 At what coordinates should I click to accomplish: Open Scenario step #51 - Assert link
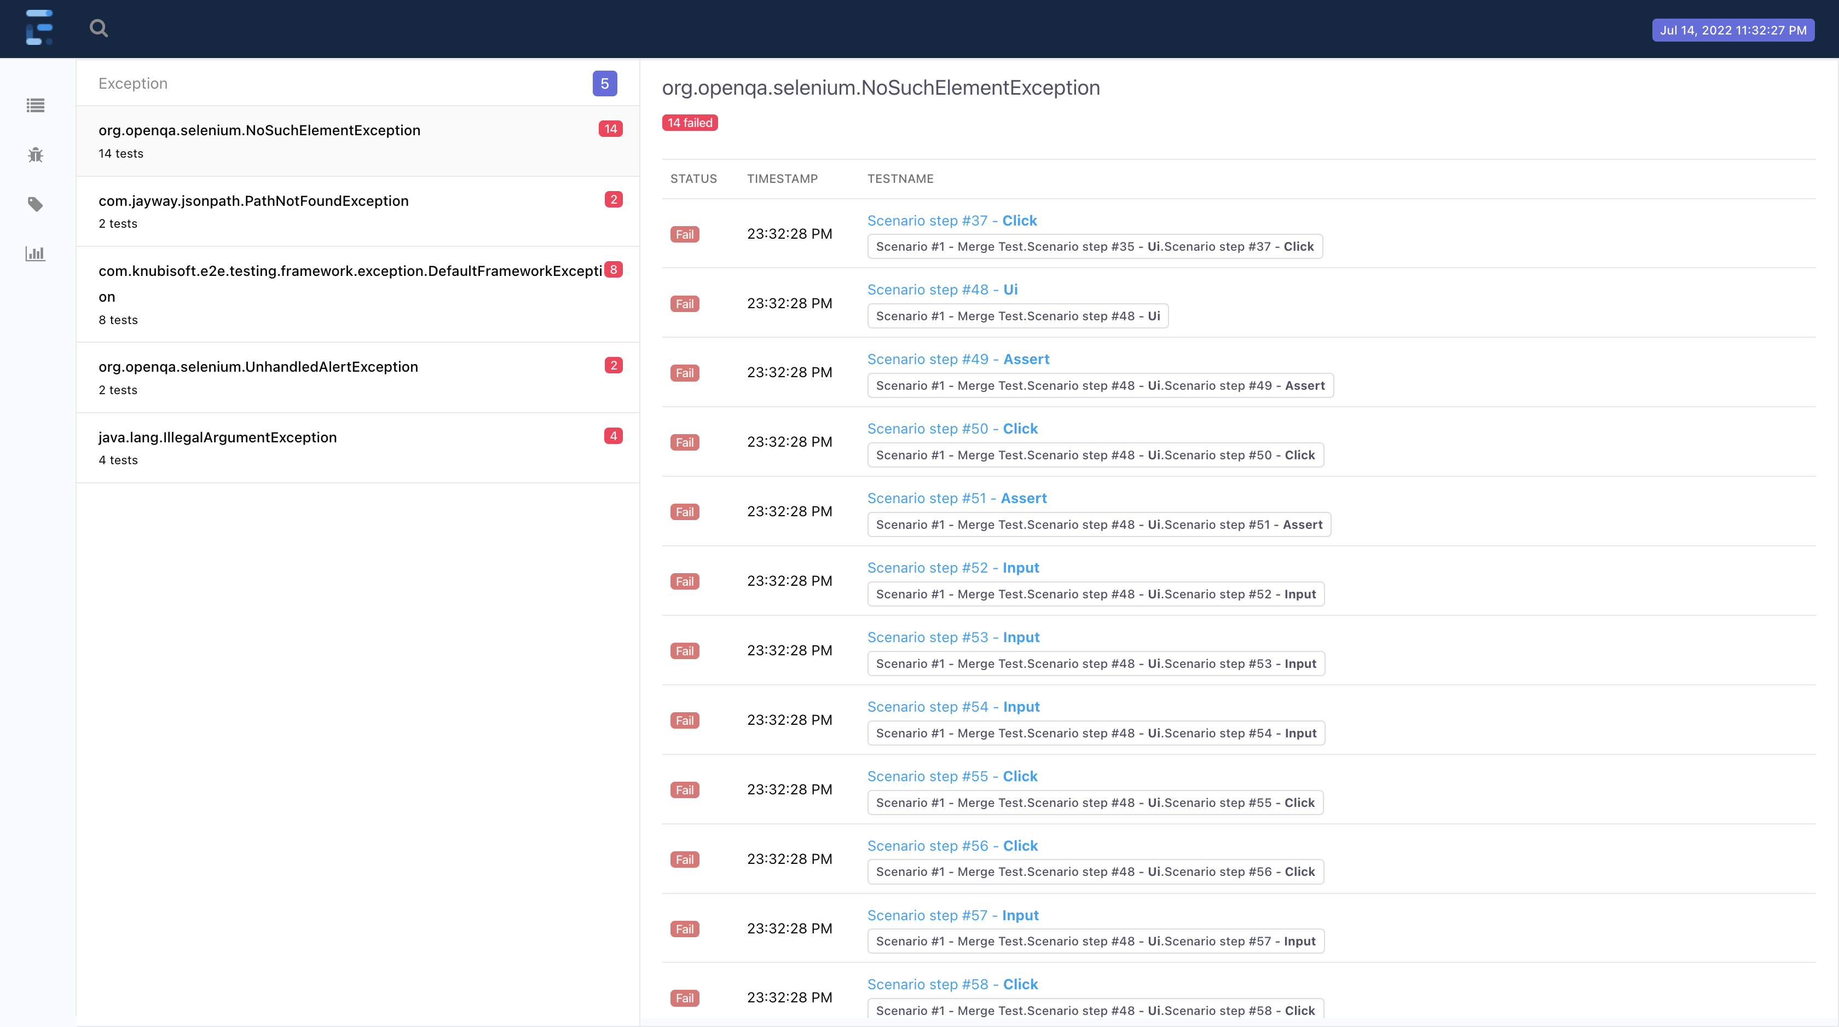coord(957,499)
